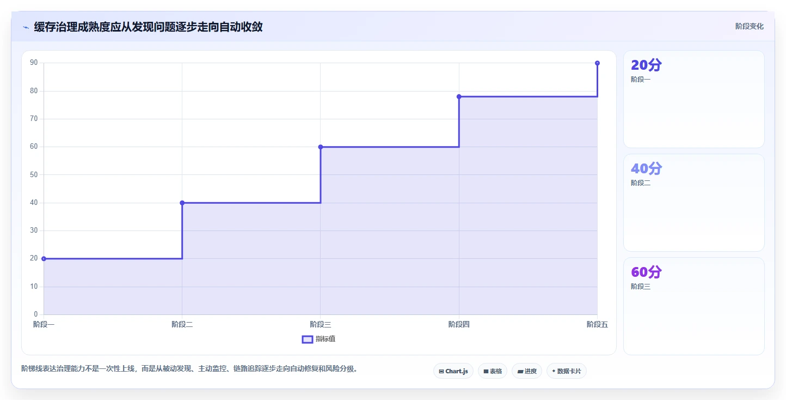Click the 进度 tag button
The image size is (786, 400).
pyautogui.click(x=527, y=371)
